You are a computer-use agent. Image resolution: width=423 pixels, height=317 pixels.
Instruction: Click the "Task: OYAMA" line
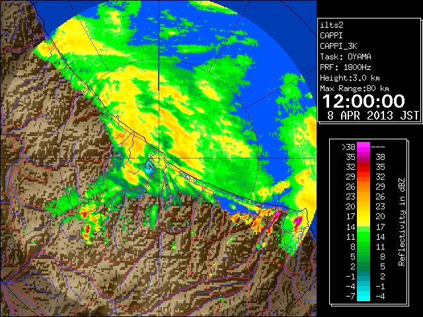346,57
